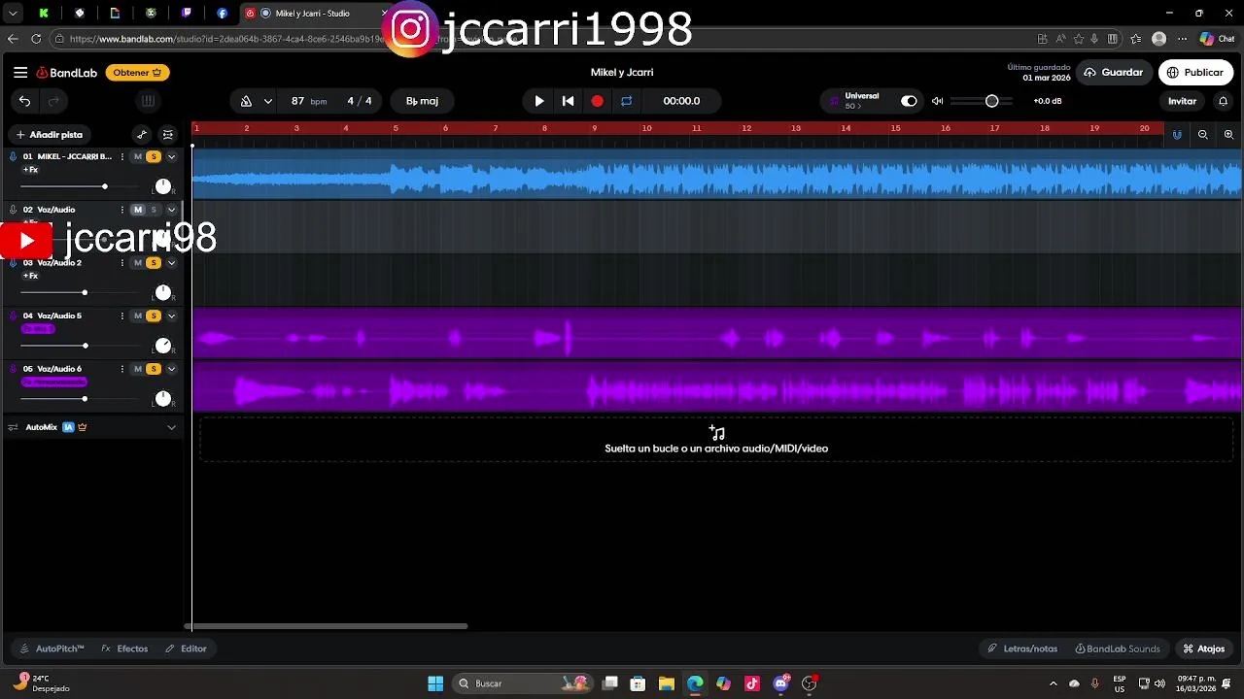Click the 87 bpm tempo field

[308, 101]
